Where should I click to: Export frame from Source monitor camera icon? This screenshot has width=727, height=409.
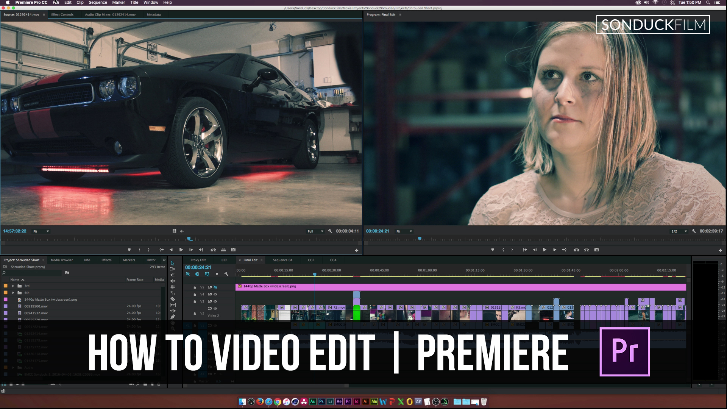(x=233, y=250)
